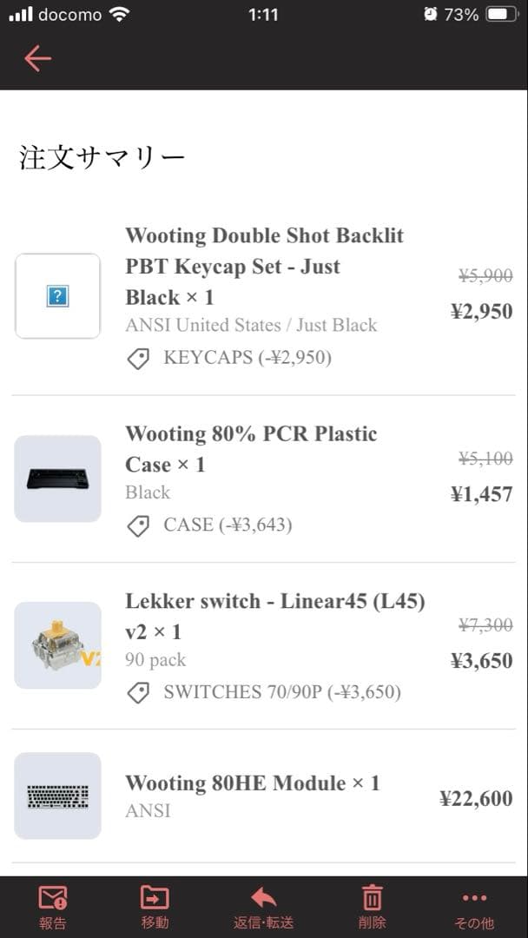Open the その他 more options menu

474,897
